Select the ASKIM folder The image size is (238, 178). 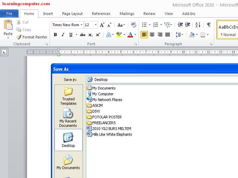(95, 105)
